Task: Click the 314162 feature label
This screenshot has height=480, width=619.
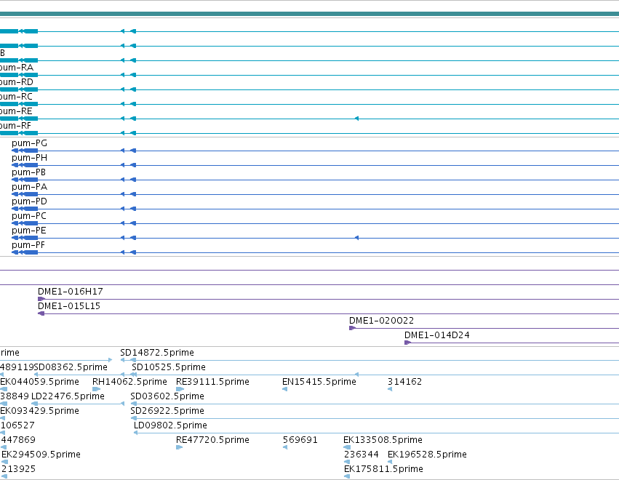Action: tap(404, 382)
